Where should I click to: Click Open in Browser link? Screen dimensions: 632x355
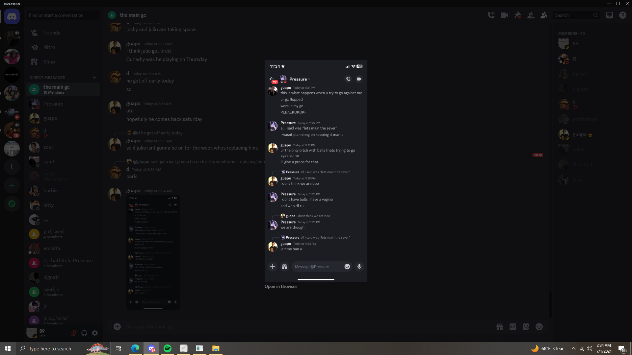[x=281, y=287]
